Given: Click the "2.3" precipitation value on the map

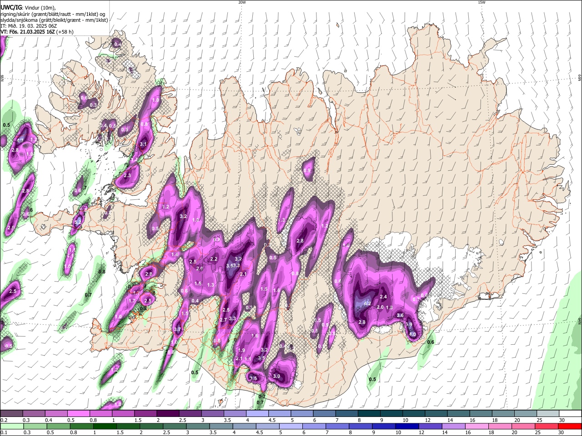Looking at the screenshot, I should 127,175.
